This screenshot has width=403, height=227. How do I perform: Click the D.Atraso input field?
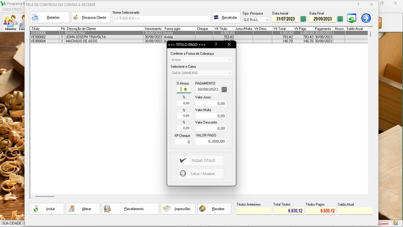184,89
